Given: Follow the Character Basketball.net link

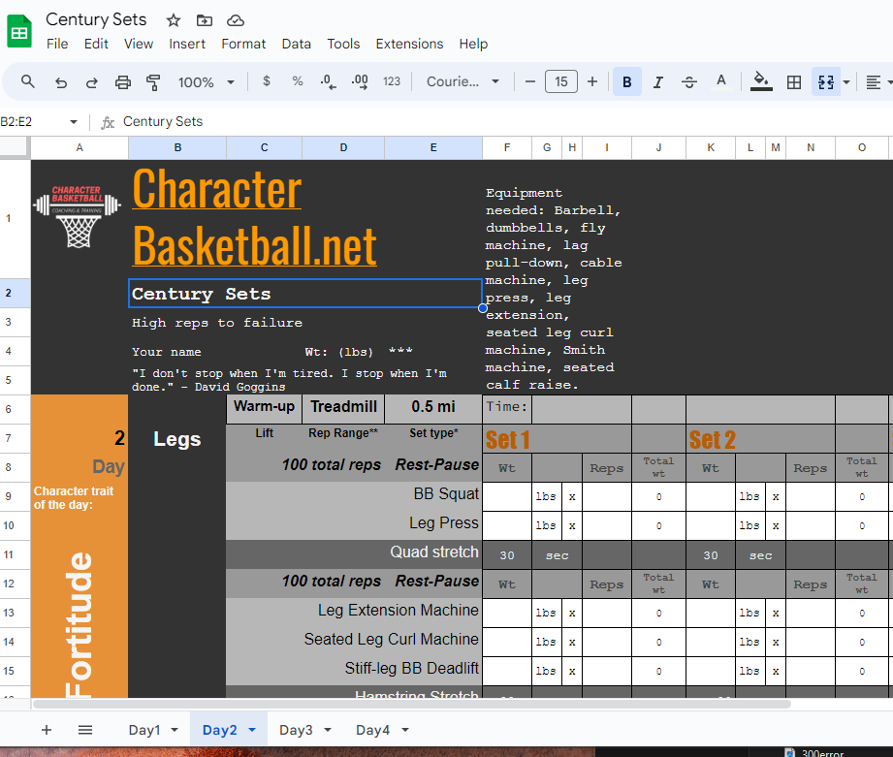Looking at the screenshot, I should 254,217.
